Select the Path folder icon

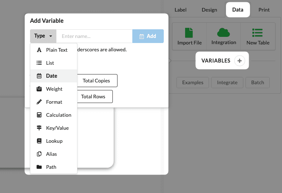(39, 167)
